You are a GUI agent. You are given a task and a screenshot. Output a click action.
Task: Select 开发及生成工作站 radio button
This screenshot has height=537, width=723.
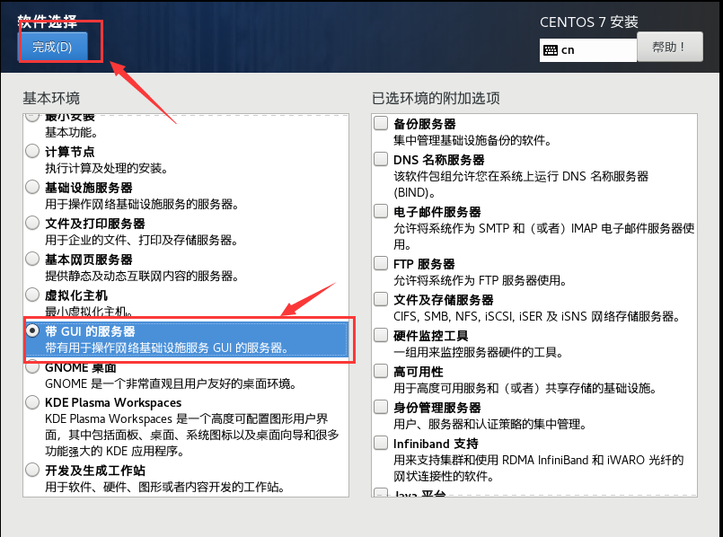tap(32, 470)
